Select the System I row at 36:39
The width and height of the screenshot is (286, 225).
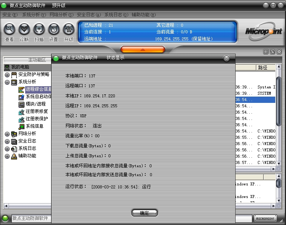tap(255, 87)
